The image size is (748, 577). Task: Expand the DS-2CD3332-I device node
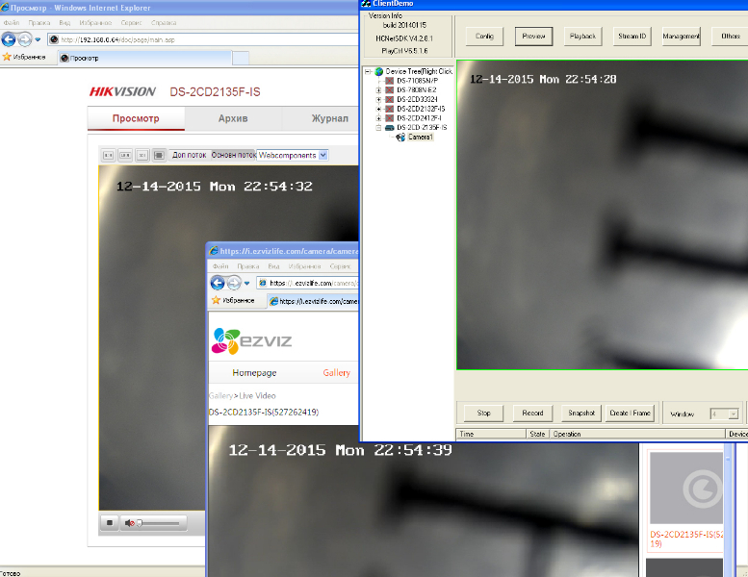point(378,100)
